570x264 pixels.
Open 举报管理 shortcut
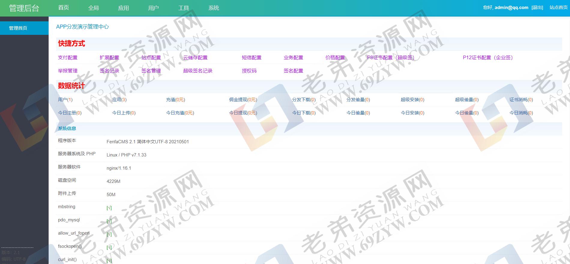pos(68,71)
